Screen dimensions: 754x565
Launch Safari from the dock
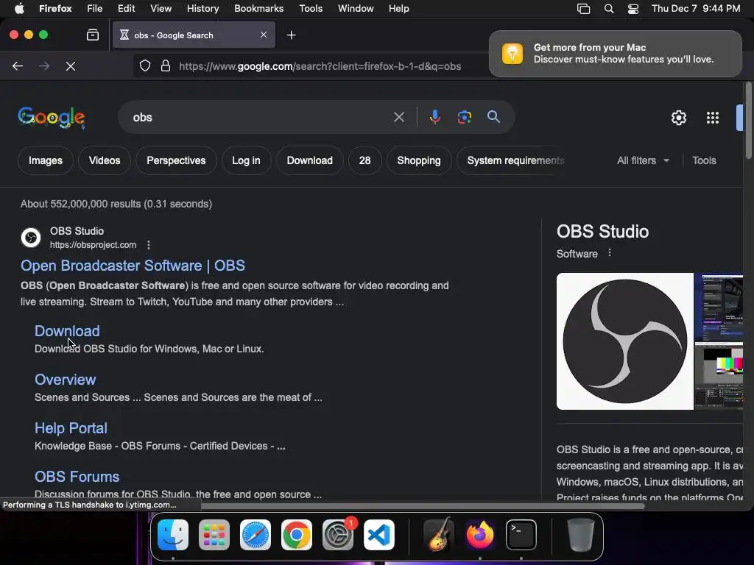pos(256,535)
